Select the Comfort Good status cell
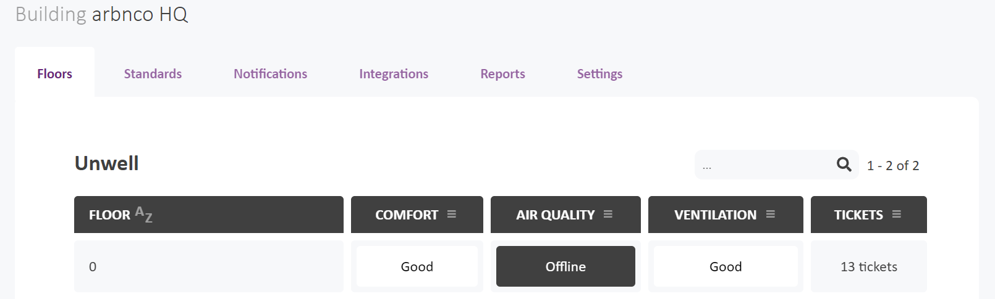Viewport: 995px width, 299px height. [x=417, y=266]
